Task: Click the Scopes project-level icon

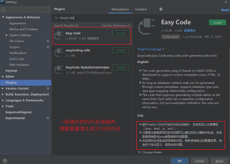Action: pos(48,47)
